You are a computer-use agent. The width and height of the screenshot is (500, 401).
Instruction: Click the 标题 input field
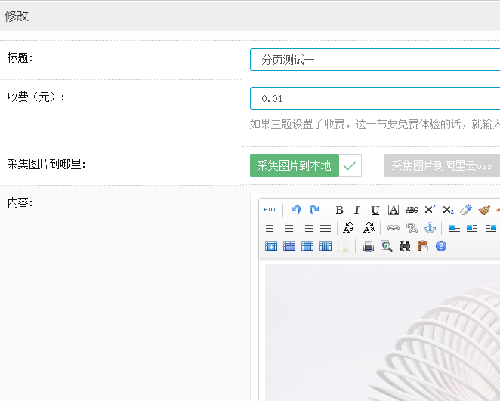(375, 60)
